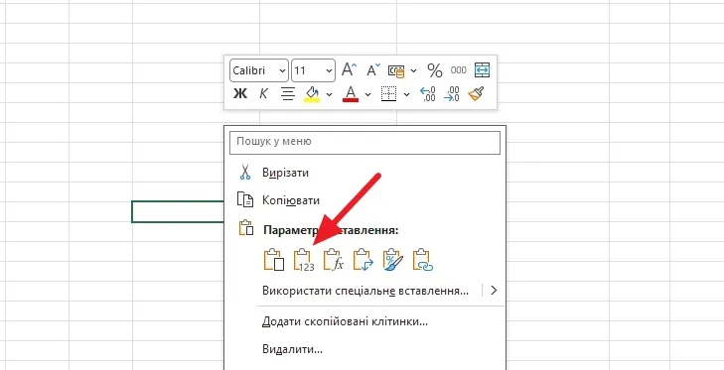Click the menu search field

tap(364, 142)
